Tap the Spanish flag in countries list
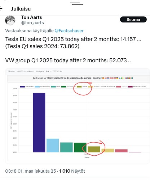Image resolution: width=150 pixels, height=181 pixels. [103, 78]
